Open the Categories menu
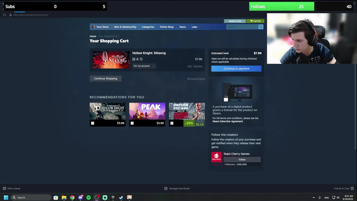 point(148,27)
